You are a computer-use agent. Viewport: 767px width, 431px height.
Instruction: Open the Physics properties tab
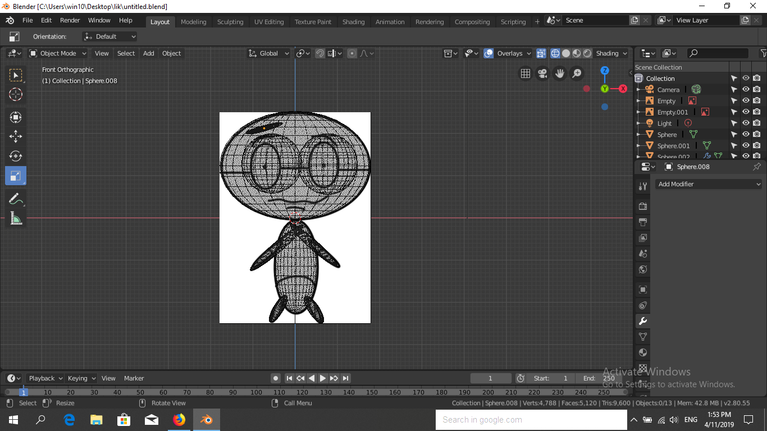(643, 305)
